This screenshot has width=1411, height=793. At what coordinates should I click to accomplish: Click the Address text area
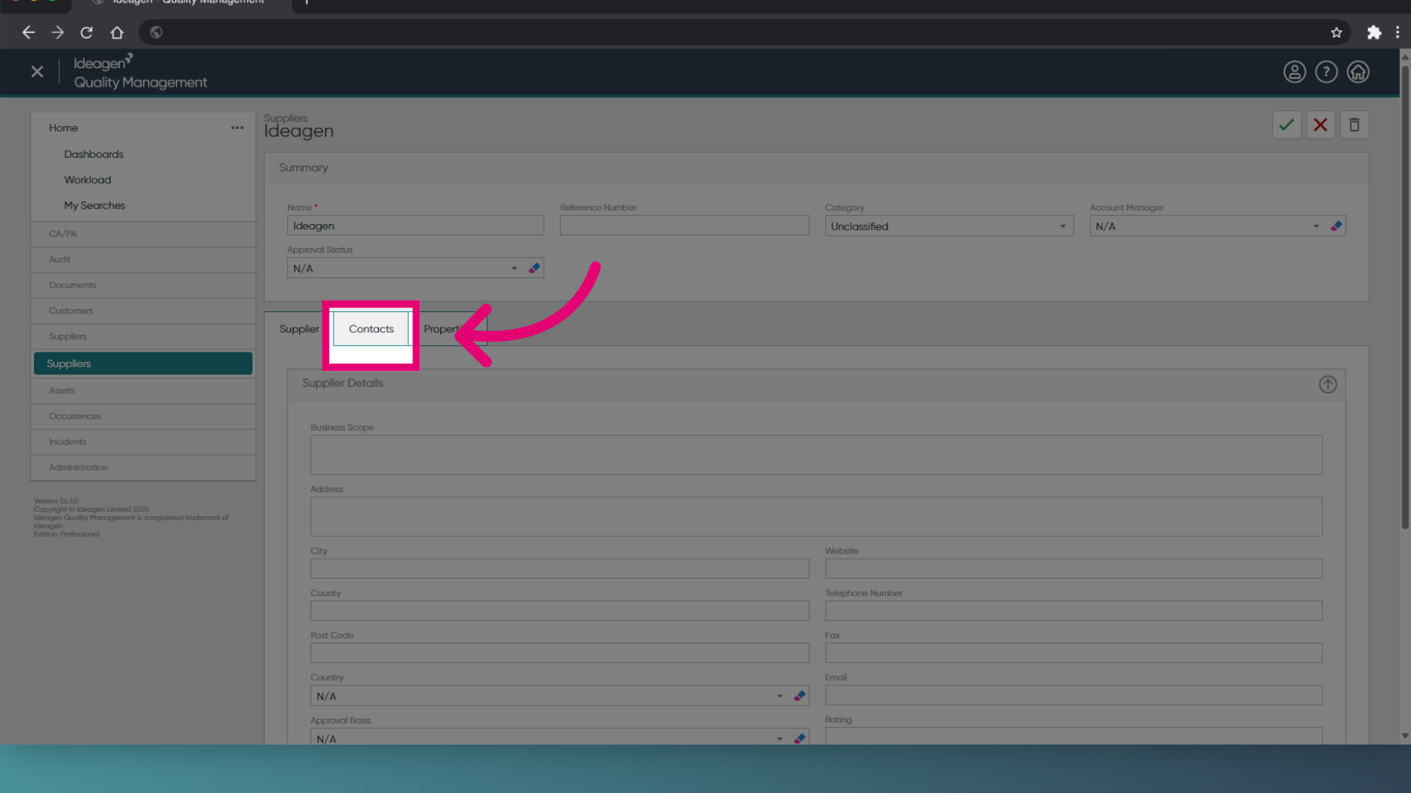click(816, 516)
